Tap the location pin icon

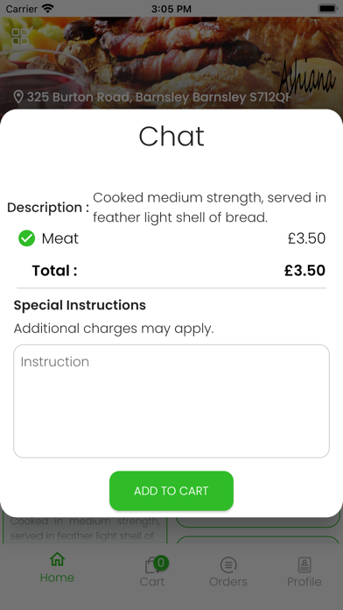tap(18, 97)
